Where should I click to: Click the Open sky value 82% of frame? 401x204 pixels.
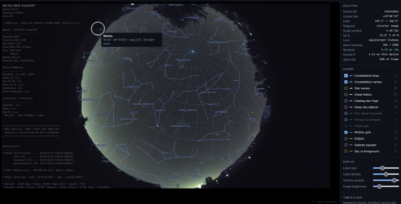[x=389, y=59]
